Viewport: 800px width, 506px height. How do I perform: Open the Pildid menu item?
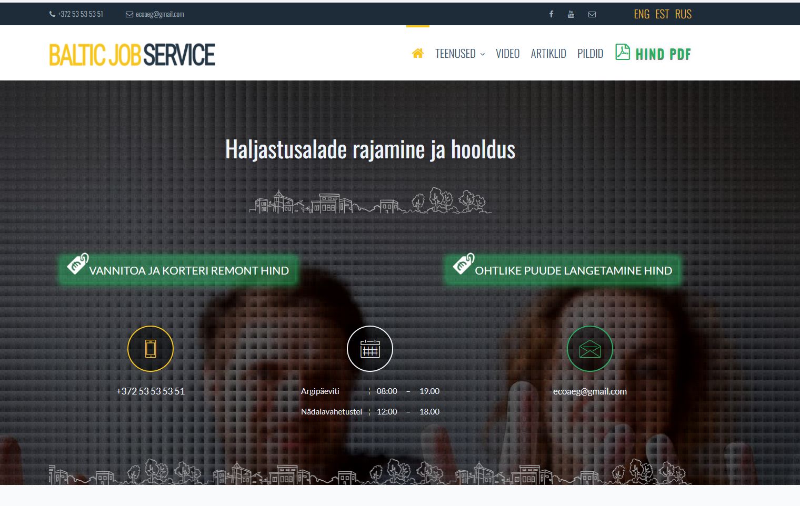coord(590,54)
